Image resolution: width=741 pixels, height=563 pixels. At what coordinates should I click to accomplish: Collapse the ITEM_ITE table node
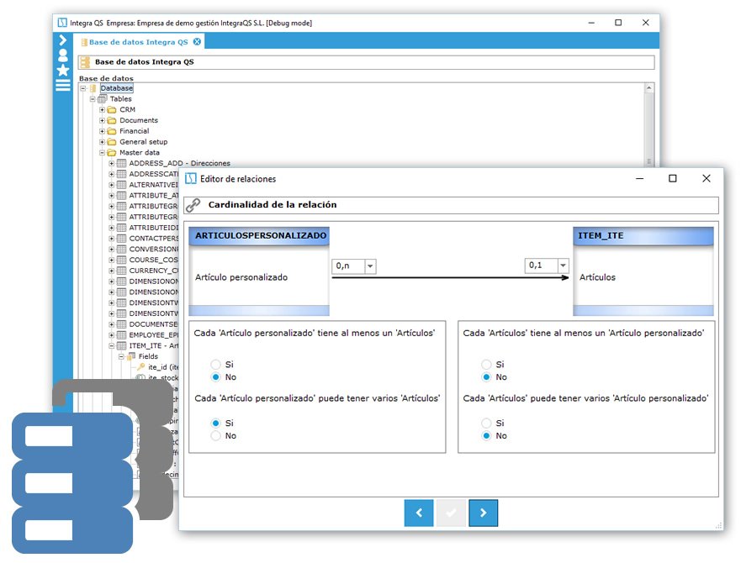coord(112,345)
